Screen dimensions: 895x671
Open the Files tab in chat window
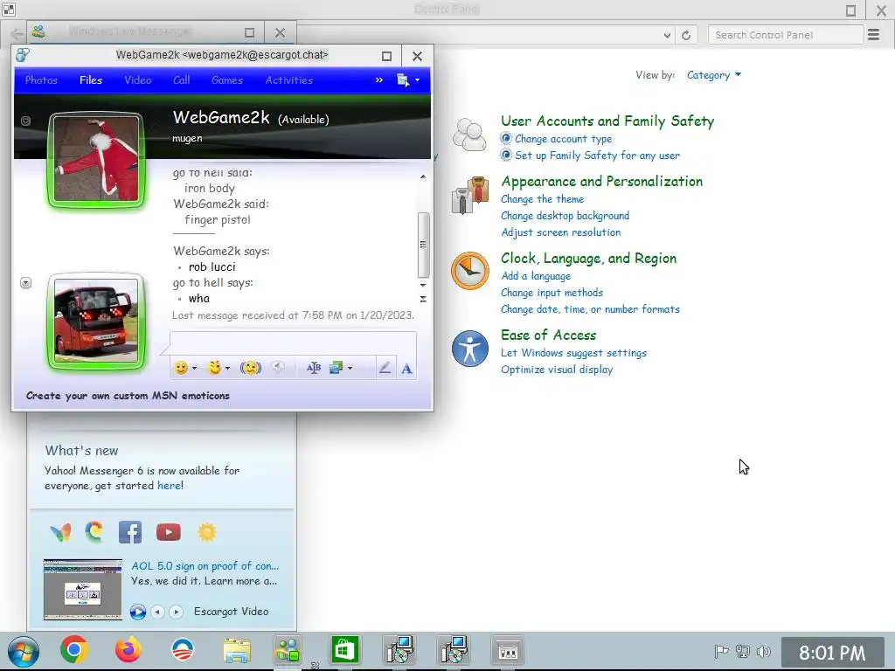pos(91,80)
